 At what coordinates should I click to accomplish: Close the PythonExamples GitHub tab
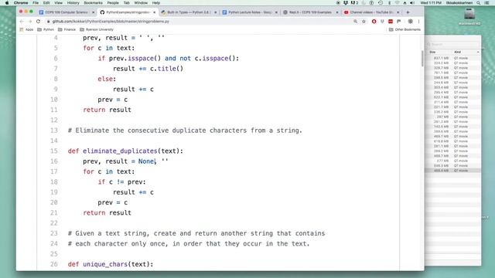[154, 12]
